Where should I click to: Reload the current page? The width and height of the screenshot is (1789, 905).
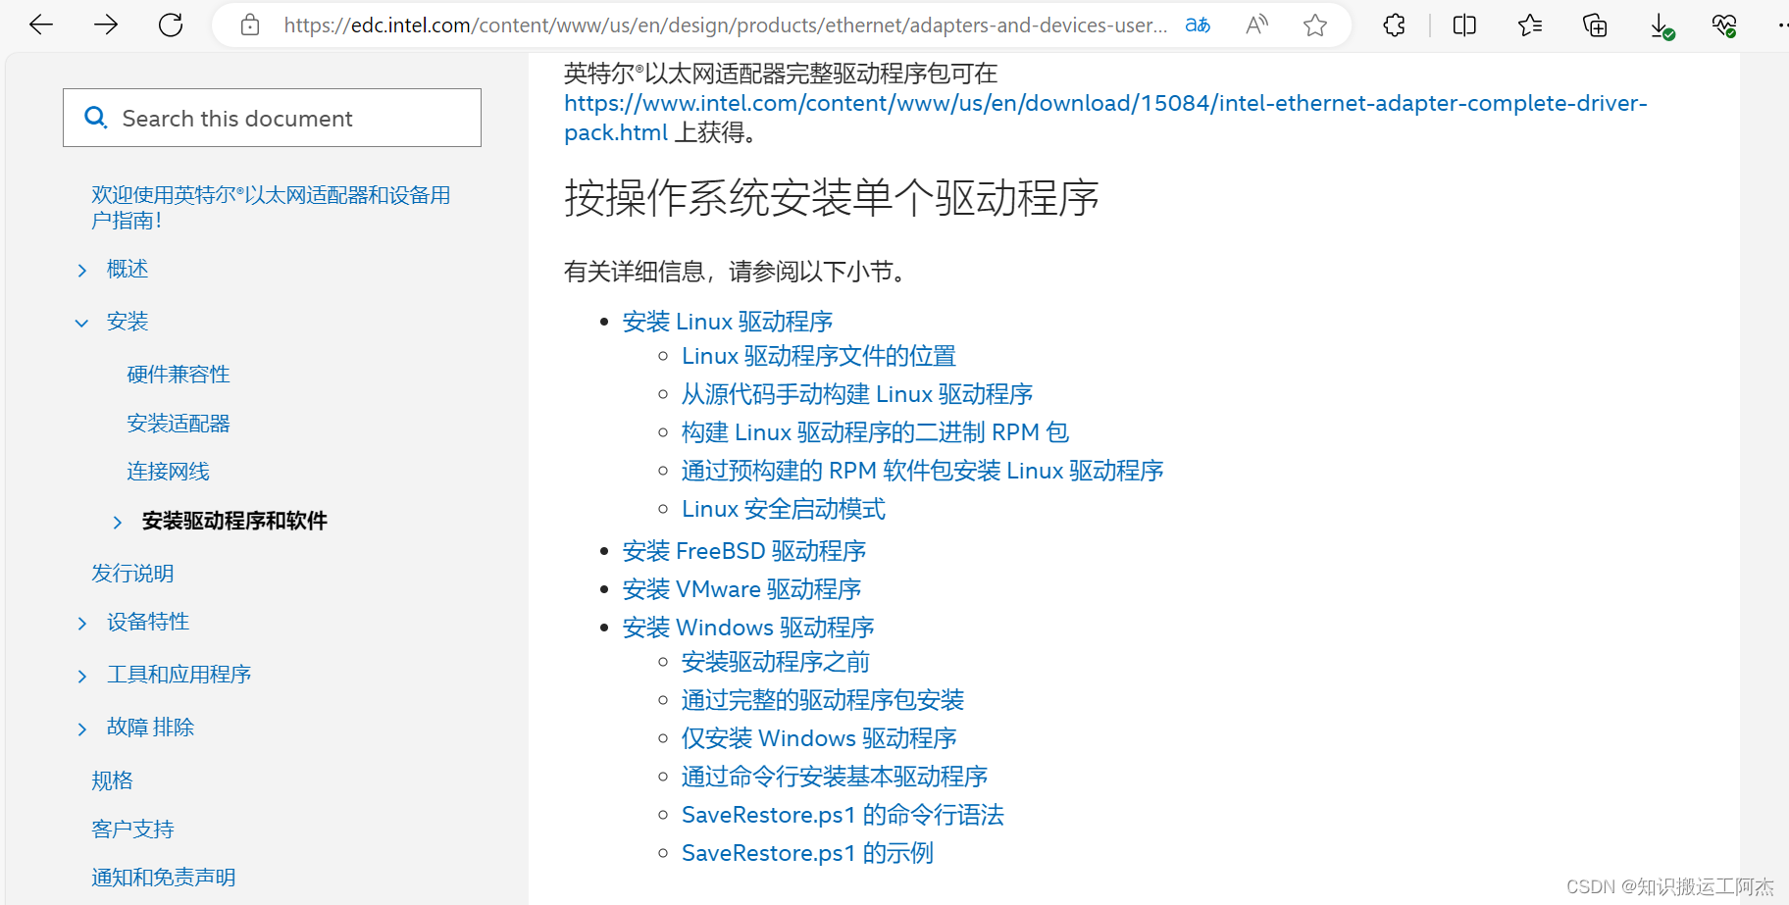point(171,25)
